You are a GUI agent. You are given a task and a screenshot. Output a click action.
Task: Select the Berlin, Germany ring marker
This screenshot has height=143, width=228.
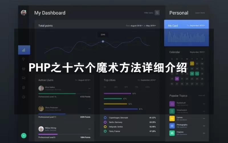point(105,122)
